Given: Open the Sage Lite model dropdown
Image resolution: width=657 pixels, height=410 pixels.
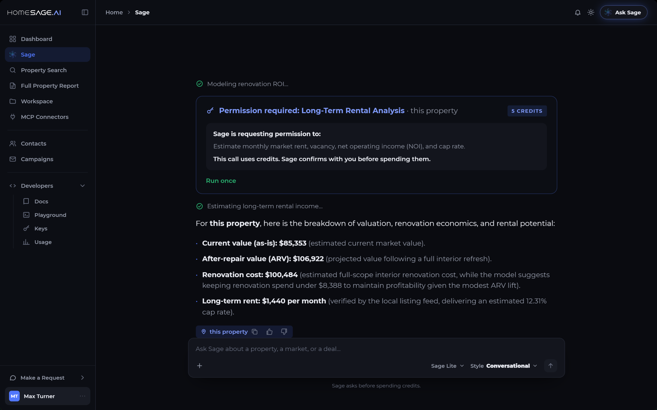Looking at the screenshot, I should (x=447, y=366).
